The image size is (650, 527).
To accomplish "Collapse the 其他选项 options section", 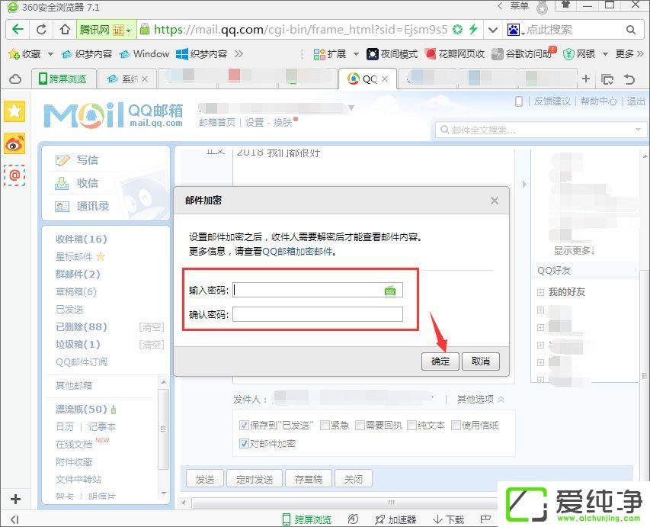I will tap(478, 399).
